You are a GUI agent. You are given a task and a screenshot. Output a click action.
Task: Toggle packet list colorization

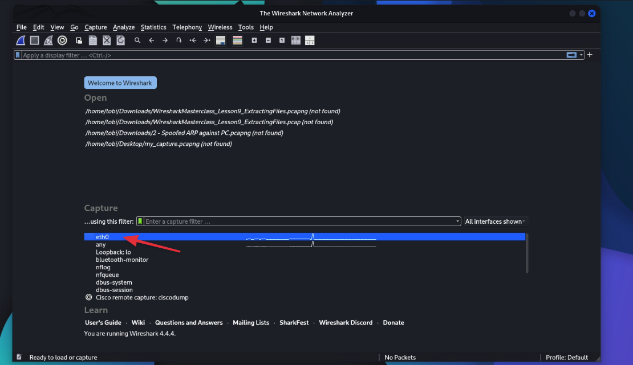[x=238, y=40]
